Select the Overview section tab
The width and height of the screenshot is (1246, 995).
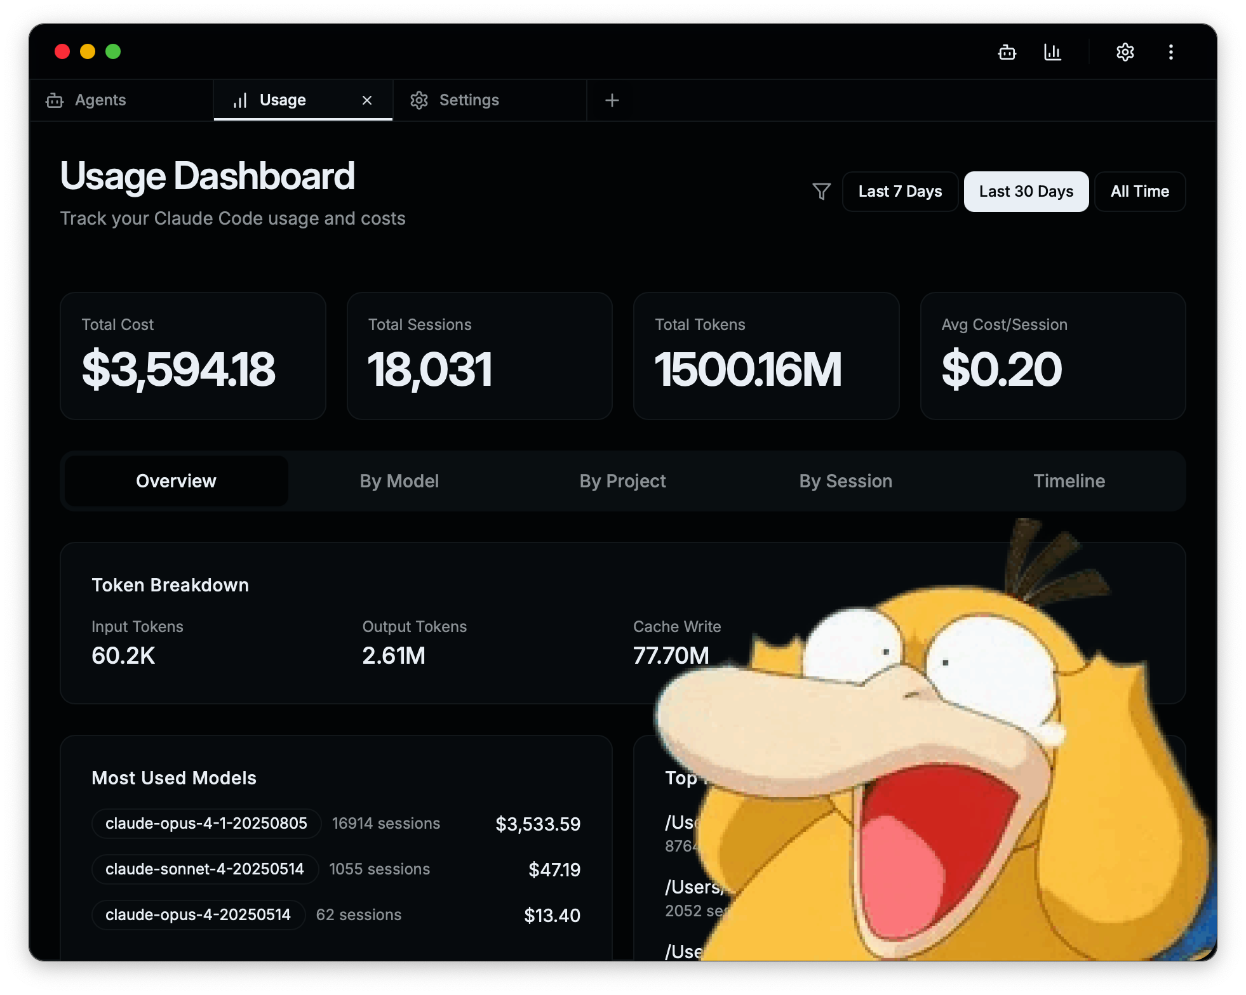tap(176, 481)
